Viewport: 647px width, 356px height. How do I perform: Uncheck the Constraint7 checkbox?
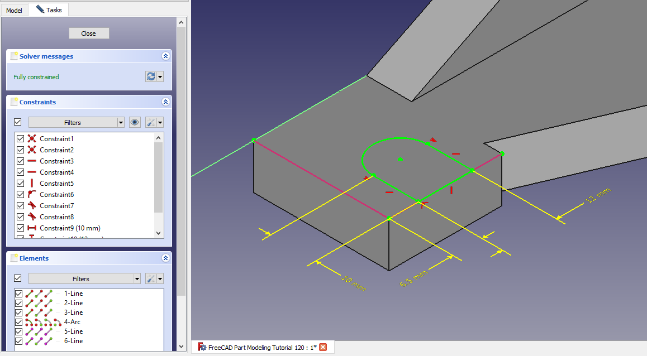coord(21,205)
